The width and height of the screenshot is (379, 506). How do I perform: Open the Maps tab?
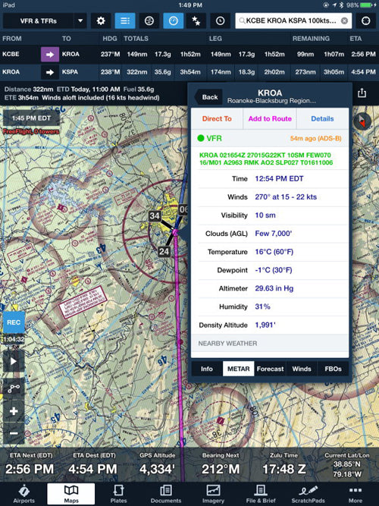71,494
